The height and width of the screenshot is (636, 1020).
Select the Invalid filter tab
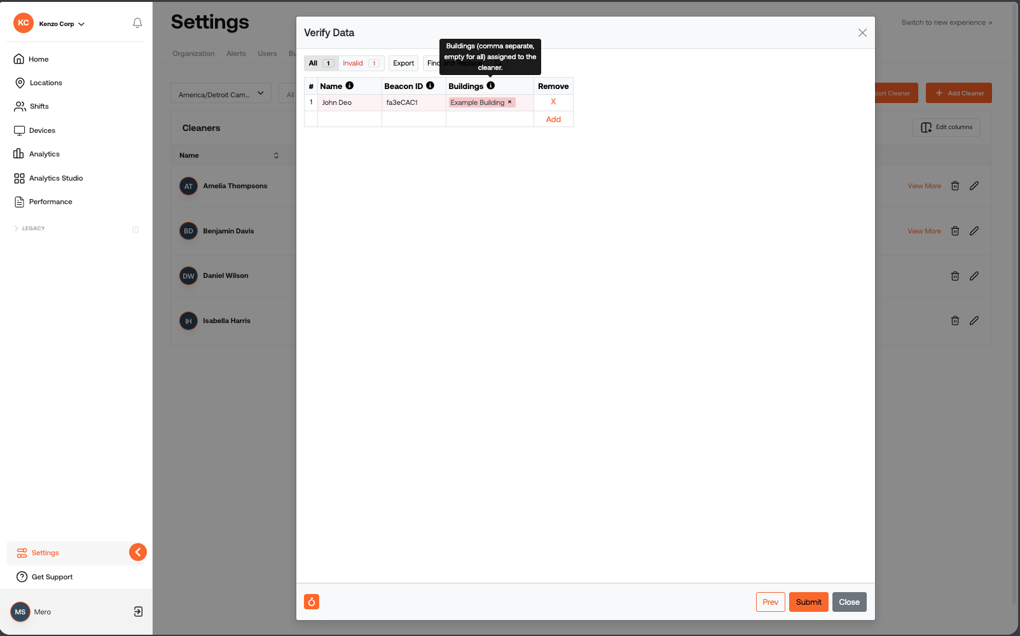pos(361,63)
